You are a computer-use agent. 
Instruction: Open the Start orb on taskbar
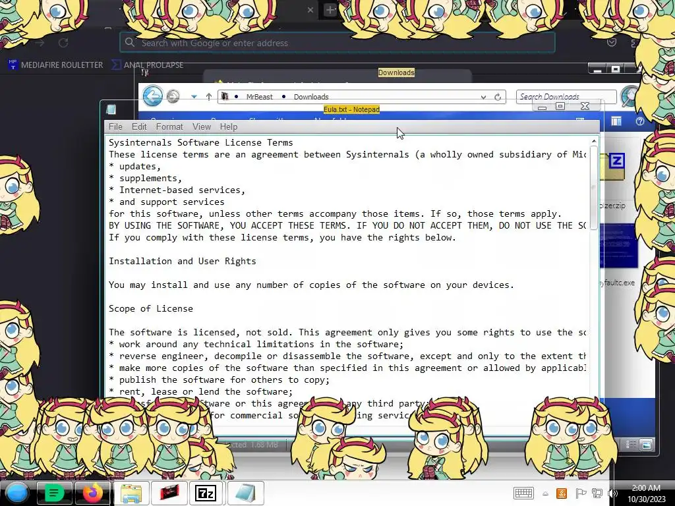[16, 493]
